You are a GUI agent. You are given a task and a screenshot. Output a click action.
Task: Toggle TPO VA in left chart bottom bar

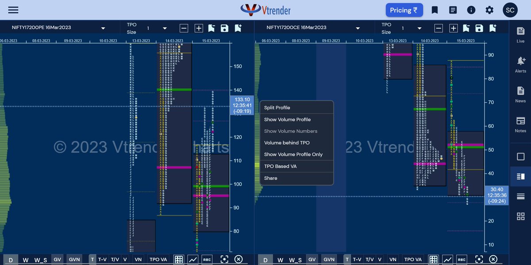coord(158,260)
